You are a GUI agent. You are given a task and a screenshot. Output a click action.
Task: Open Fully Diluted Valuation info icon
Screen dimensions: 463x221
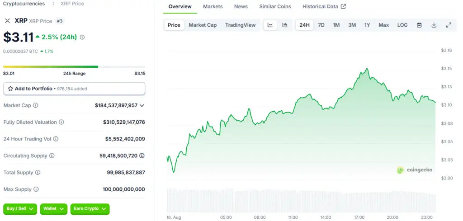[61, 122]
